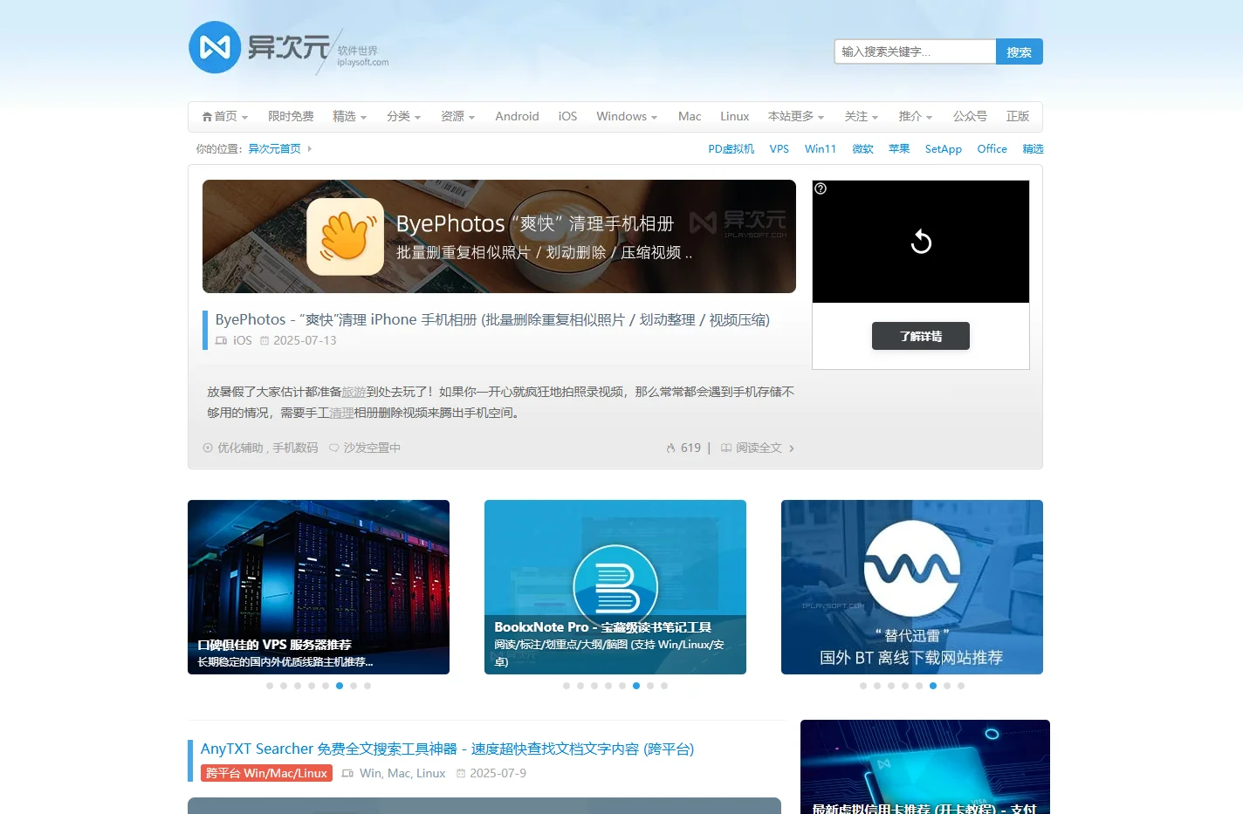1243x814 pixels.
Task: Open the 限时免费 page
Action: pyautogui.click(x=291, y=116)
